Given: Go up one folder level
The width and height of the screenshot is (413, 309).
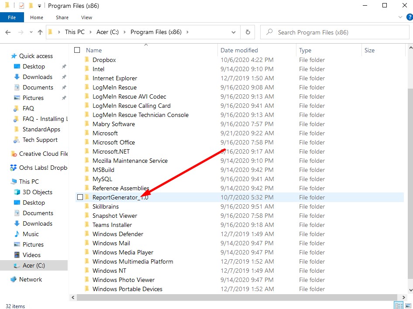Looking at the screenshot, I should click(x=40, y=32).
